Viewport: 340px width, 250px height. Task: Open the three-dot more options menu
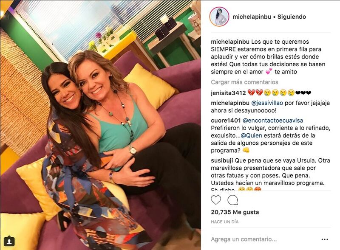coord(325,239)
